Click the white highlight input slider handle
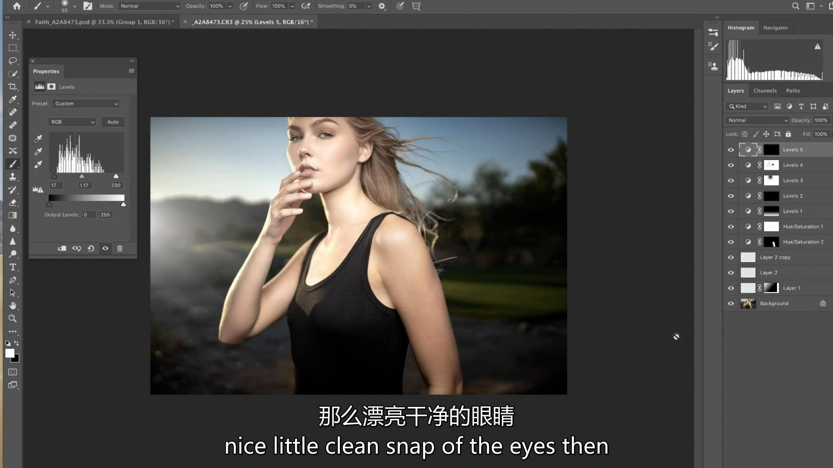 [x=116, y=176]
